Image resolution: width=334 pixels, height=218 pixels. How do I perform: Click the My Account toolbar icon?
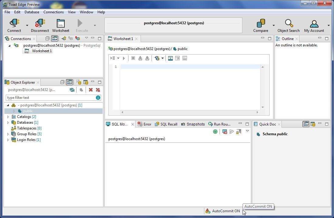coord(314,24)
